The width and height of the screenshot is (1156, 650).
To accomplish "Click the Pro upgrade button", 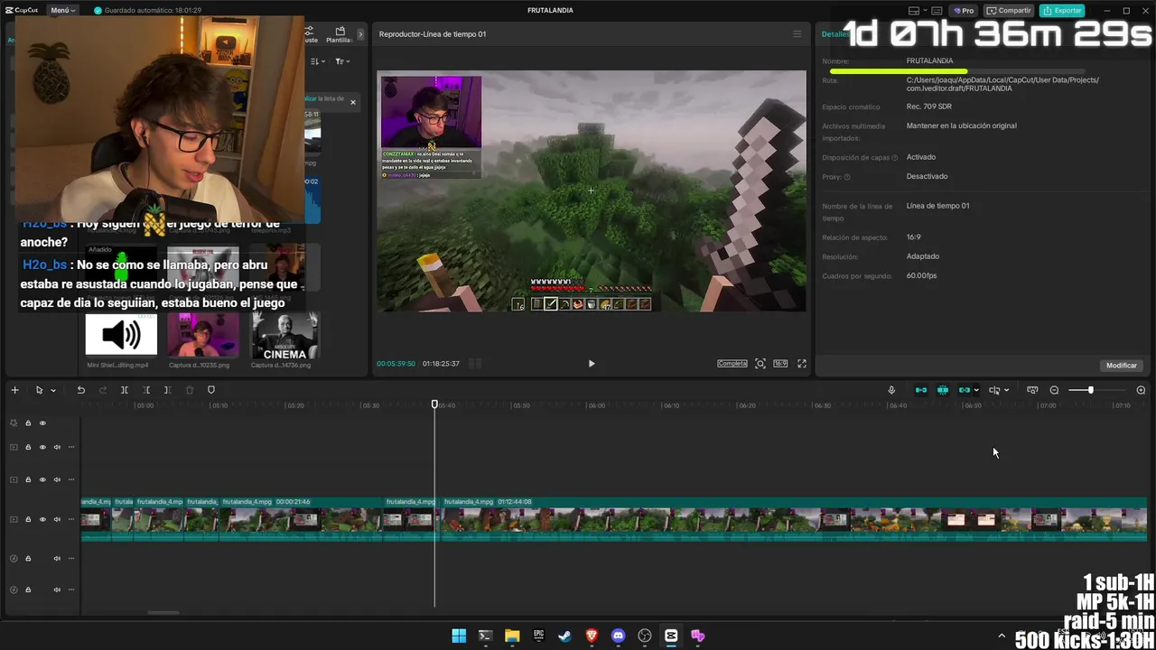I will (x=965, y=11).
